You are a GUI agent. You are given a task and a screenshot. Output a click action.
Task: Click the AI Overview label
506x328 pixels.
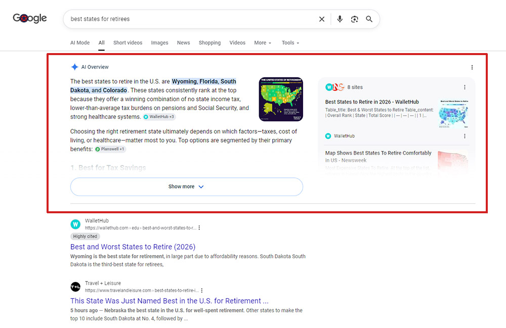pyautogui.click(x=95, y=67)
